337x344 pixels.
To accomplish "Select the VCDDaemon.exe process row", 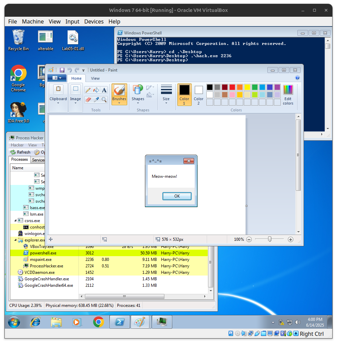I will (109, 272).
